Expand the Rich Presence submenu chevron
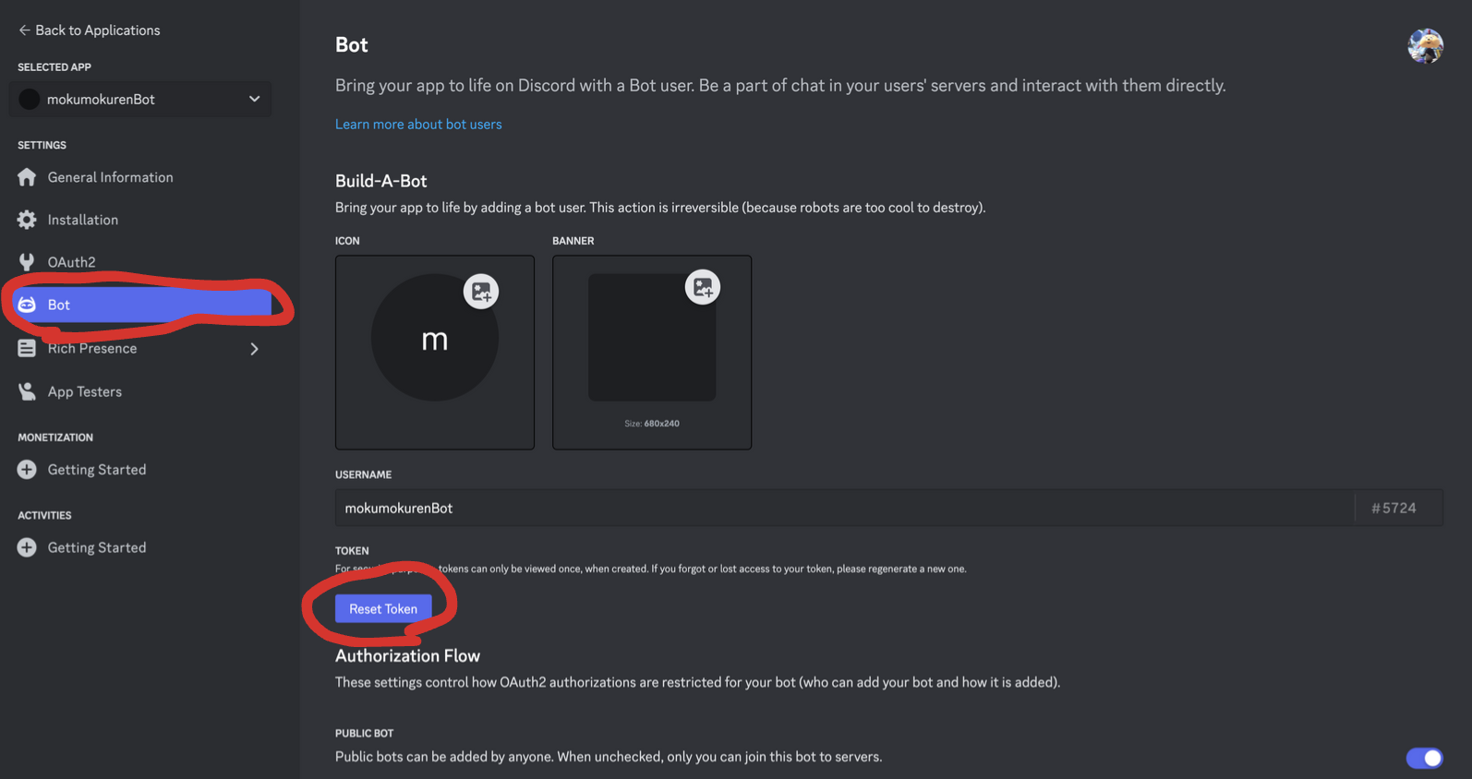The width and height of the screenshot is (1472, 779). (x=254, y=349)
